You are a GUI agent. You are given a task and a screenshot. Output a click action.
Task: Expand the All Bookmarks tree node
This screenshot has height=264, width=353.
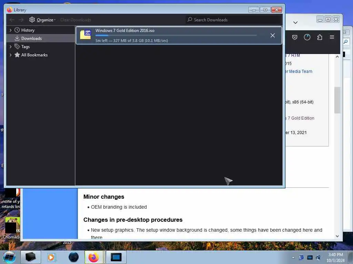tap(11, 55)
